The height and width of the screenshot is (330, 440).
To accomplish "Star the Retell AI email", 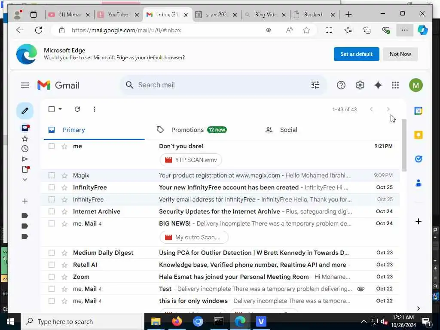I will [x=64, y=265].
